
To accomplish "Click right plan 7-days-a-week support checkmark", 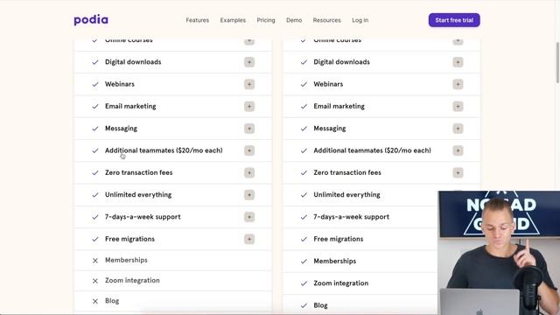I will coord(304,217).
